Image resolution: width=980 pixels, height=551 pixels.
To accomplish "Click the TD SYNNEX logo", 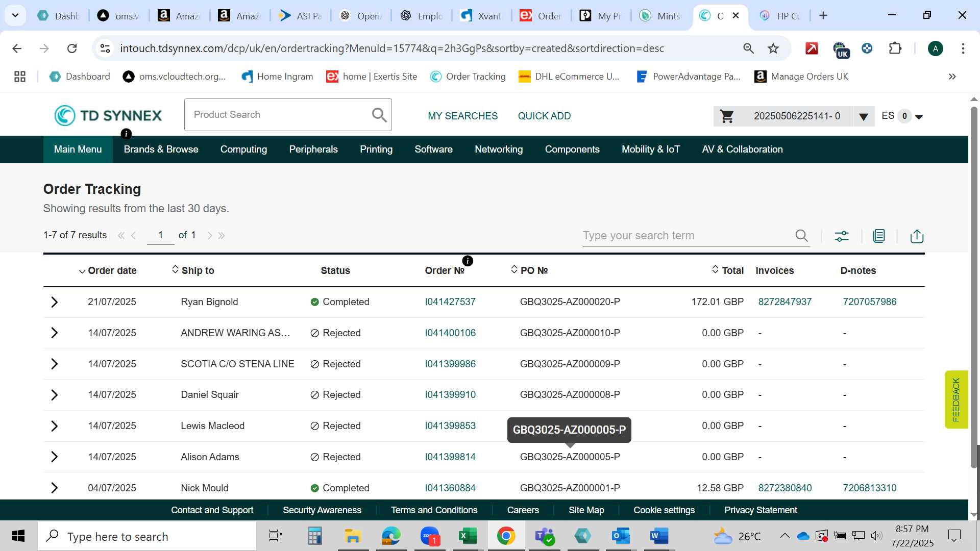I will (x=108, y=115).
